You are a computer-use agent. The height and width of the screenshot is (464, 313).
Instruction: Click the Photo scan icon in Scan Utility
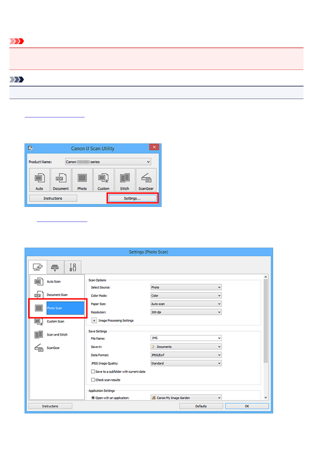click(82, 180)
